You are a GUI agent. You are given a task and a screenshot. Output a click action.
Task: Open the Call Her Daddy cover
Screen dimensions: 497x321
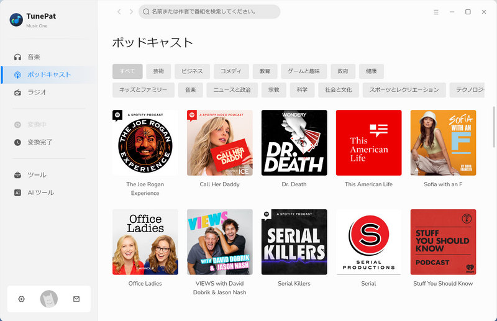pyautogui.click(x=220, y=143)
